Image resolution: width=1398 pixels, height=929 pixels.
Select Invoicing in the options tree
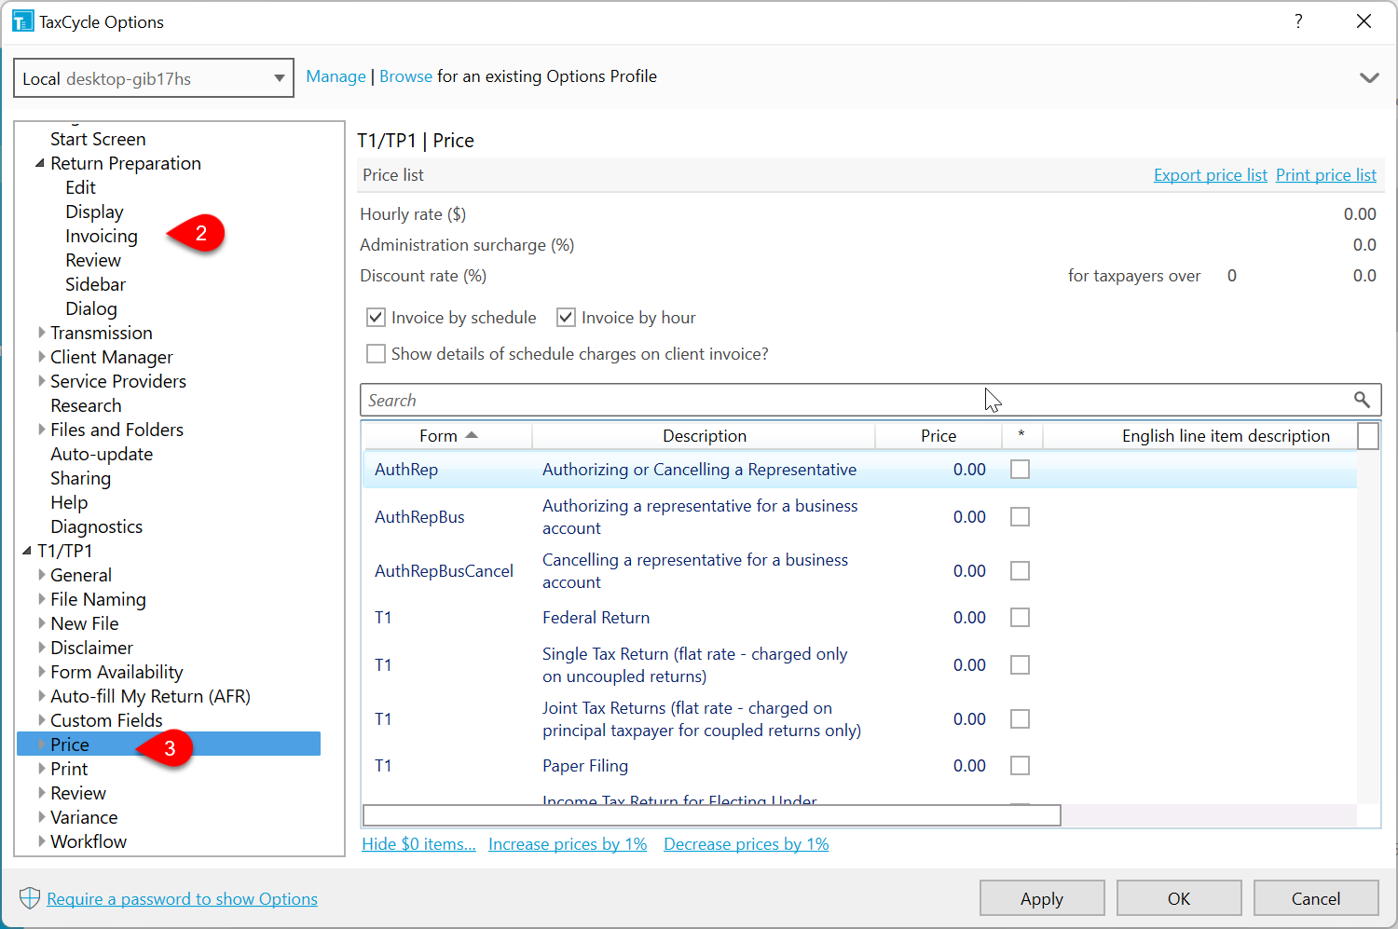click(102, 236)
